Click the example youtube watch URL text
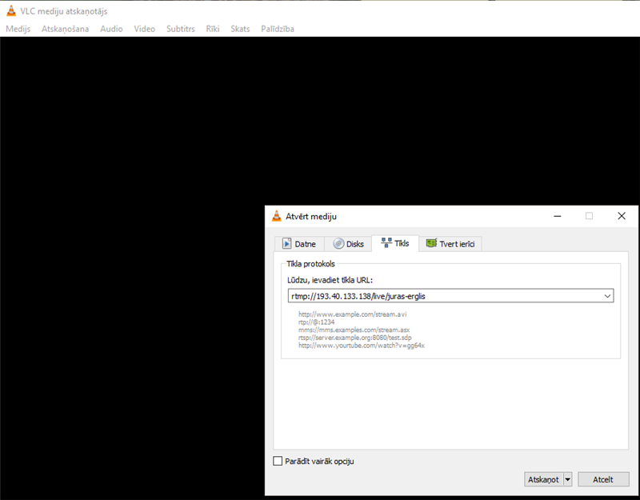This screenshot has height=500, width=640. (x=362, y=346)
